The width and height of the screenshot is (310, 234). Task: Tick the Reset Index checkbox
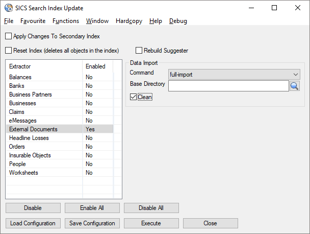(8, 51)
